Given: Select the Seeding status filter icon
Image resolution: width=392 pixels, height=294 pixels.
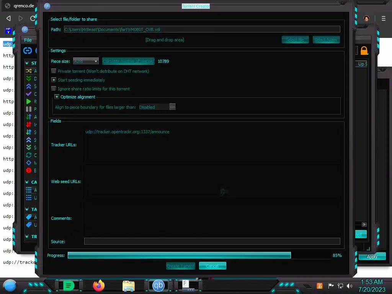Looking at the screenshot, I should 28,86.
